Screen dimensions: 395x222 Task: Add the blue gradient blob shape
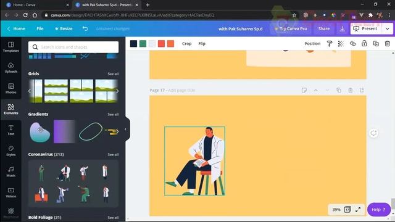pos(39,132)
